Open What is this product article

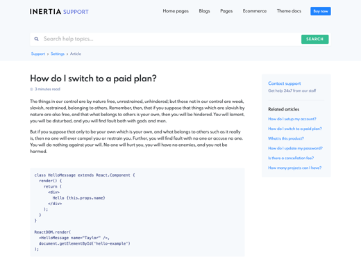(286, 138)
